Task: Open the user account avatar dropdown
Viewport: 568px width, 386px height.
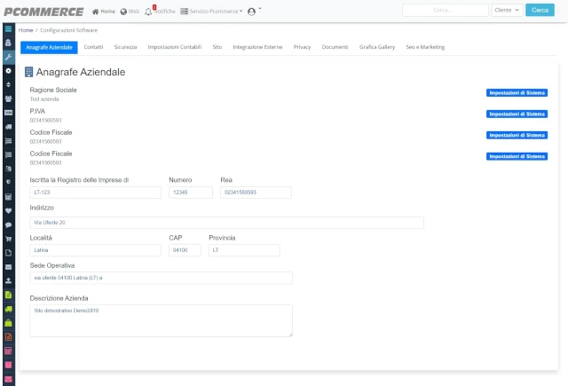Action: click(255, 12)
